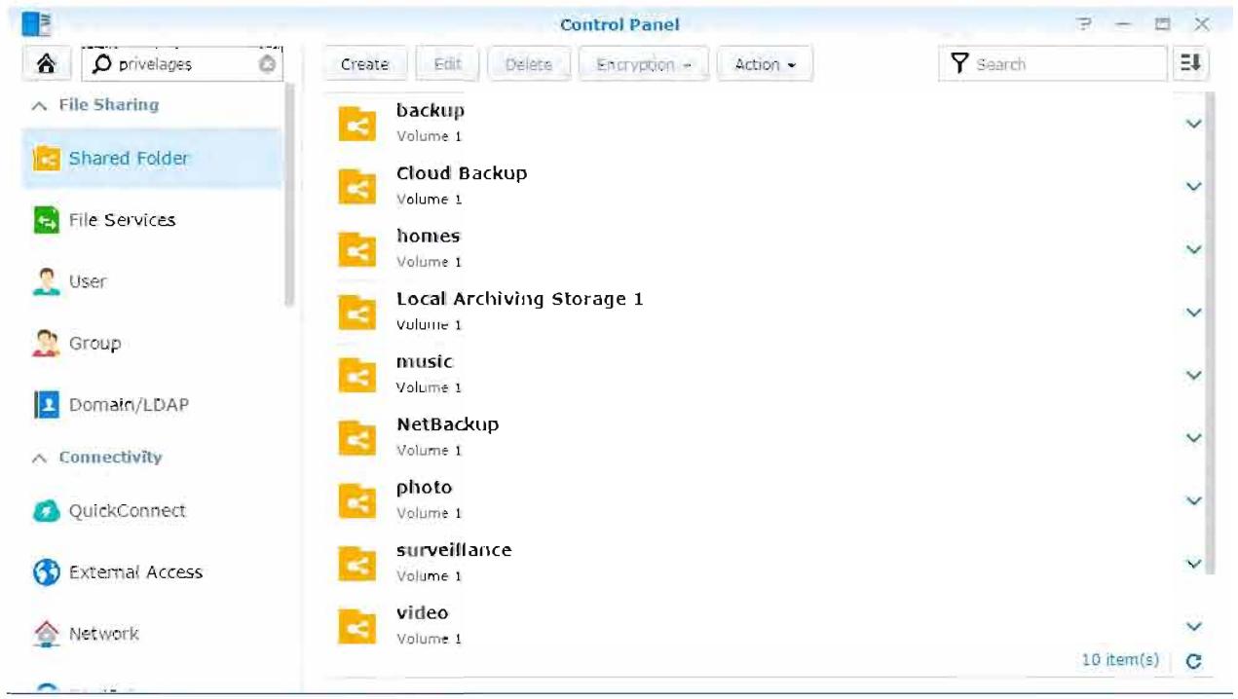Expand details for surveillance folder
1238x699 pixels.
click(x=1193, y=564)
